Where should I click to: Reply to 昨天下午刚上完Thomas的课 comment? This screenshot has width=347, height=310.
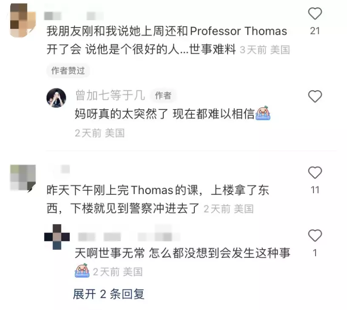(158, 199)
